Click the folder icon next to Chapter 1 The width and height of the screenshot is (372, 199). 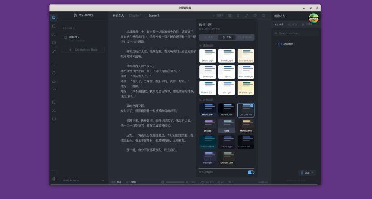point(280,44)
